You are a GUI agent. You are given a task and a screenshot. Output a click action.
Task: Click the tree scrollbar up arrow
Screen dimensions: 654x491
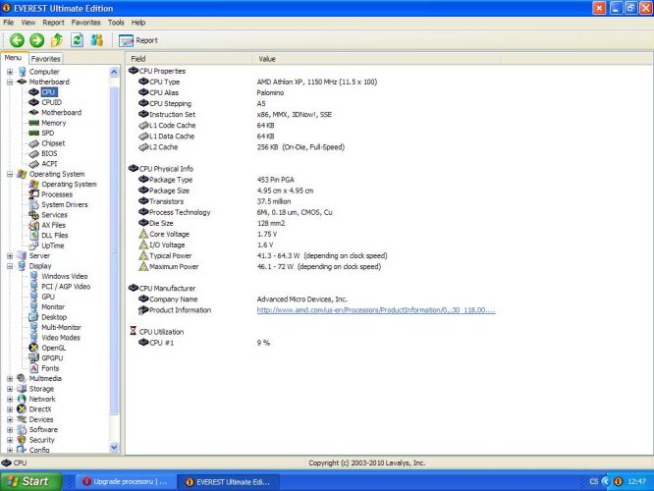(x=114, y=72)
